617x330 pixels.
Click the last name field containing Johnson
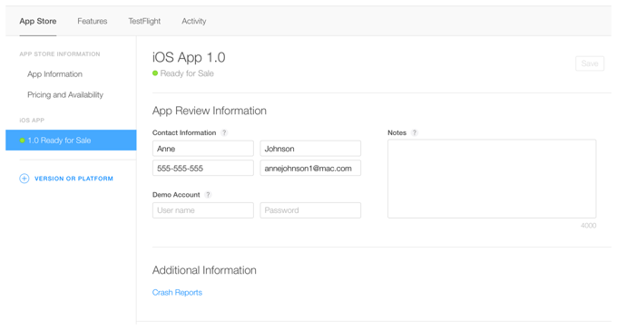[x=310, y=149]
